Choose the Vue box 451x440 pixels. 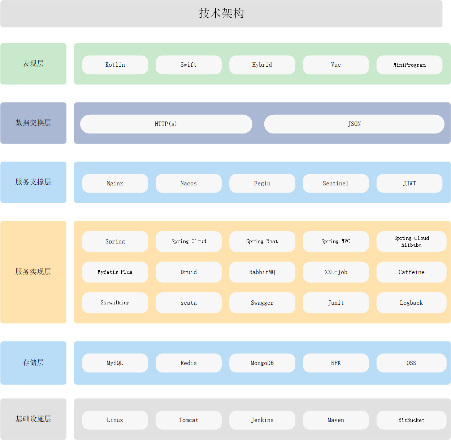(336, 65)
